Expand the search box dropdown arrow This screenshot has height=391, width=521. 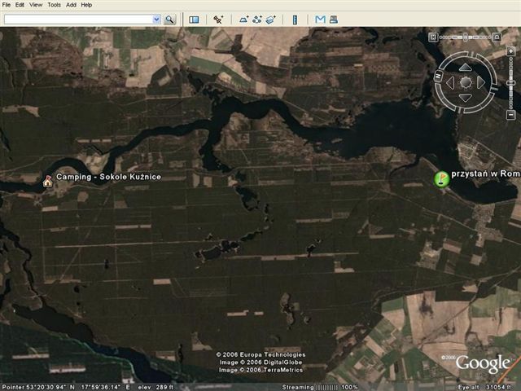coord(156,19)
